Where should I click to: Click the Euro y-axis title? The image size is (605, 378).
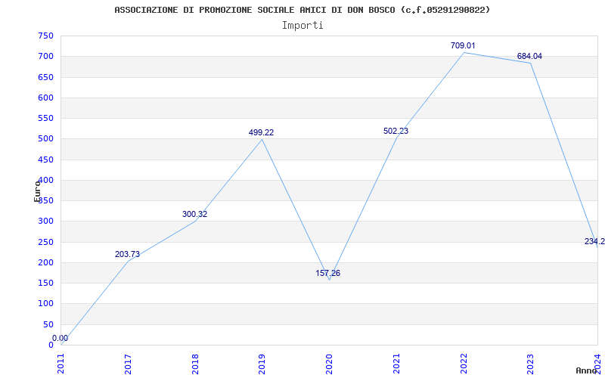click(x=37, y=191)
